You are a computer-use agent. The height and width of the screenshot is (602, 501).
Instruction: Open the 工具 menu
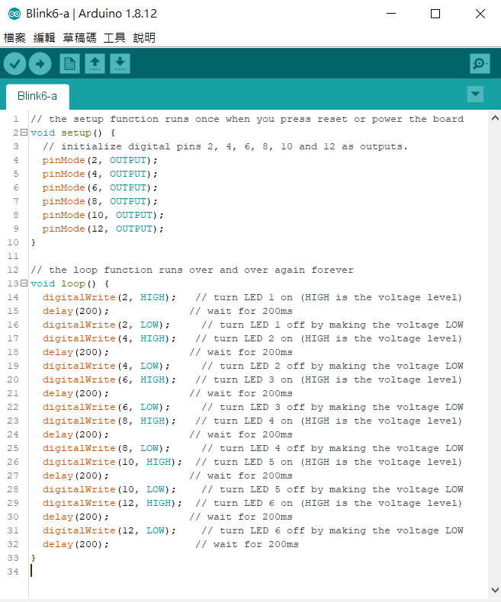114,37
